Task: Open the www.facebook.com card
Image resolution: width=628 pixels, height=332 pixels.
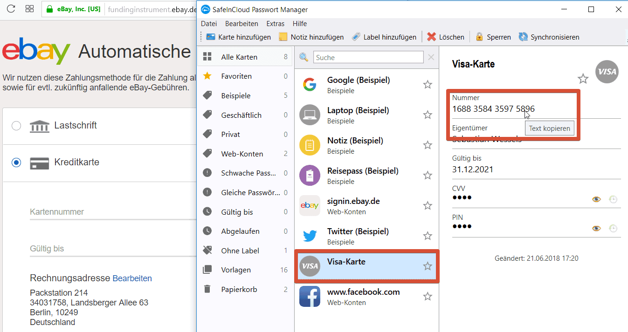Action: 367,296
